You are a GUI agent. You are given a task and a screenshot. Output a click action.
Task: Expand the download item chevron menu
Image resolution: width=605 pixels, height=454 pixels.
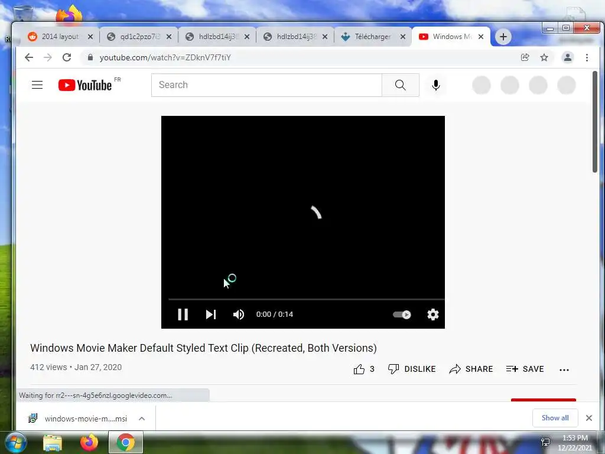tap(142, 419)
